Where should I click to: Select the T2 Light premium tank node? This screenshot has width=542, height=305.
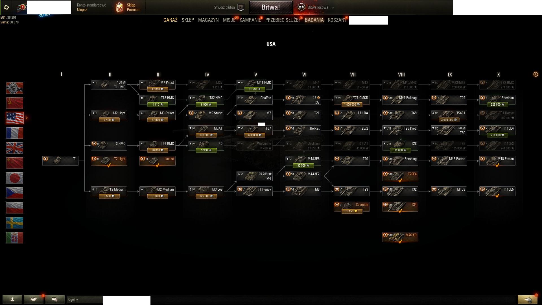click(109, 161)
